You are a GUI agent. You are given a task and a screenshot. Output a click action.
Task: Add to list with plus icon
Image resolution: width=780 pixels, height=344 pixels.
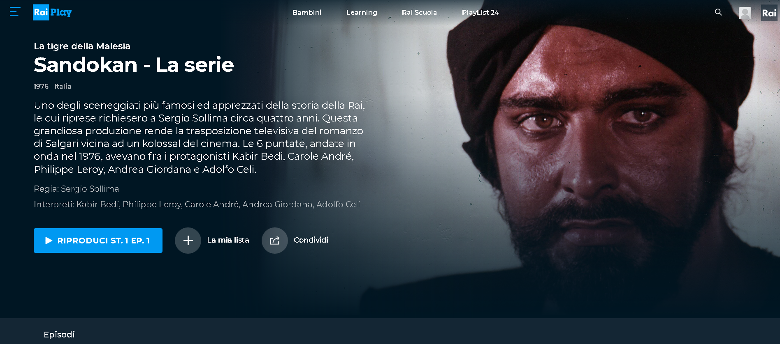coord(188,241)
